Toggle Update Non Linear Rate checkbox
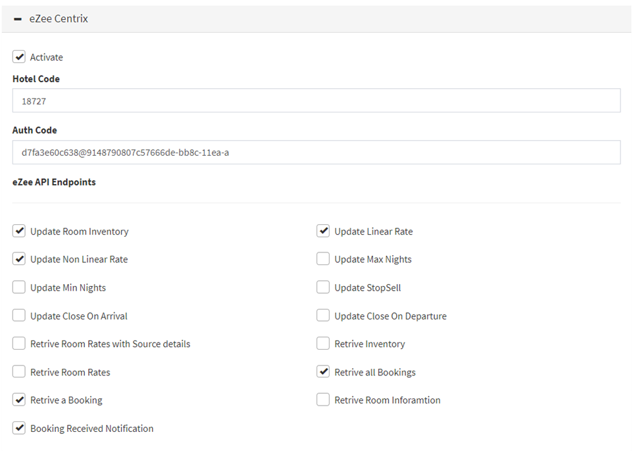The image size is (635, 451). click(19, 259)
